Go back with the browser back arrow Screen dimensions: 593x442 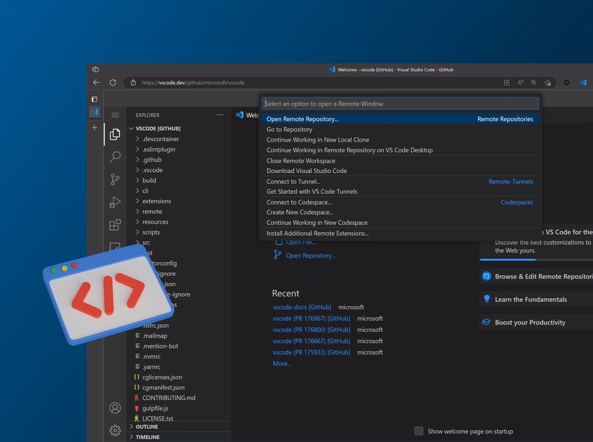click(96, 83)
